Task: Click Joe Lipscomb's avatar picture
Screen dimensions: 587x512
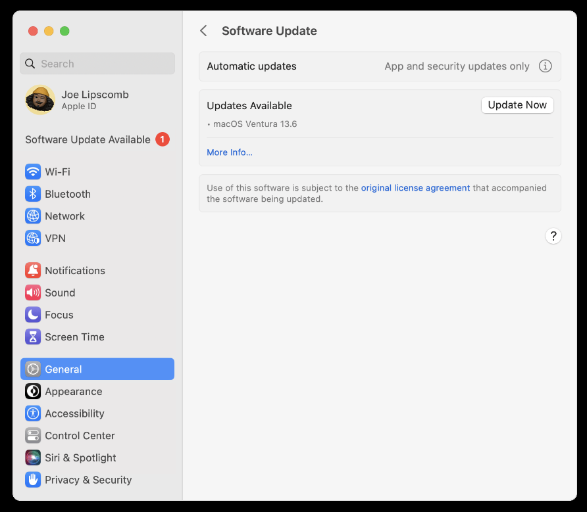Action: (40, 99)
